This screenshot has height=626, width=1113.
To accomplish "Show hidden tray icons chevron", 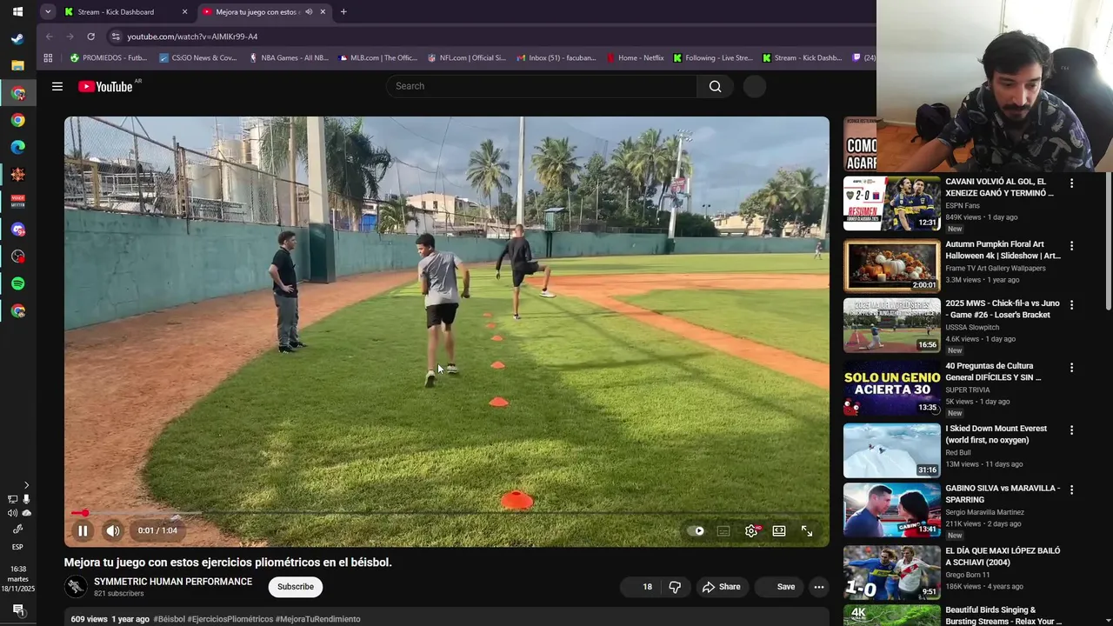I will click(x=26, y=485).
